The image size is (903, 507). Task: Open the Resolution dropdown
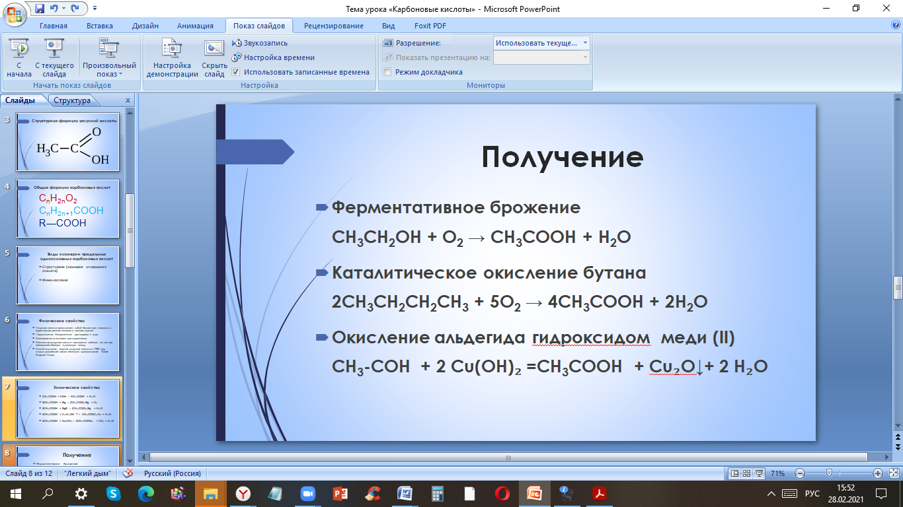541,43
